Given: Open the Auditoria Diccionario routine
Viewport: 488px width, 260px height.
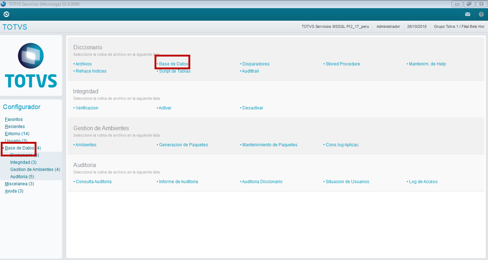Looking at the screenshot, I should pyautogui.click(x=262, y=182).
